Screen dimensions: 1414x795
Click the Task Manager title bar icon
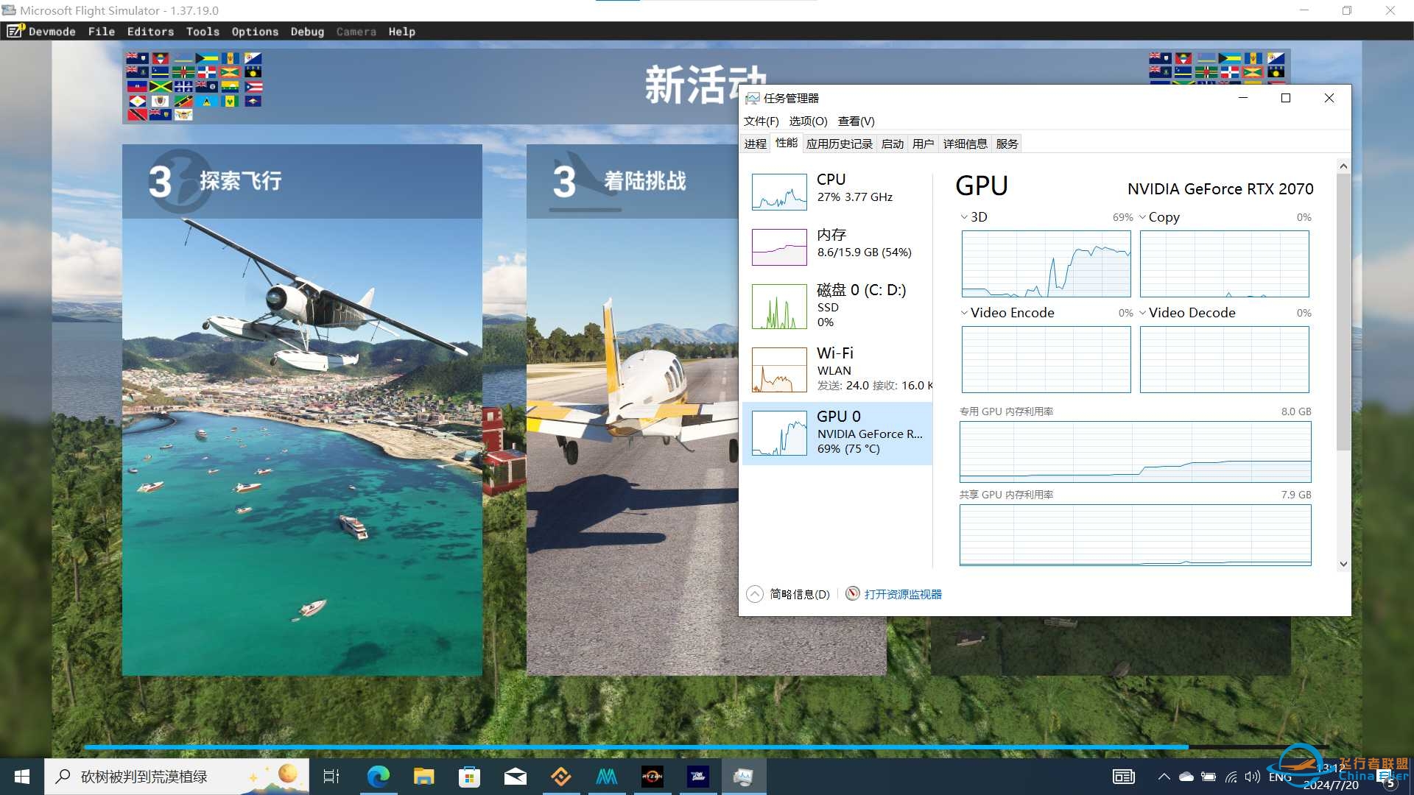[x=753, y=98]
